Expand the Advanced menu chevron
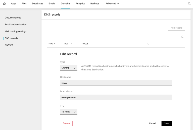This screenshot has width=193, height=130. pyautogui.click(x=118, y=4)
